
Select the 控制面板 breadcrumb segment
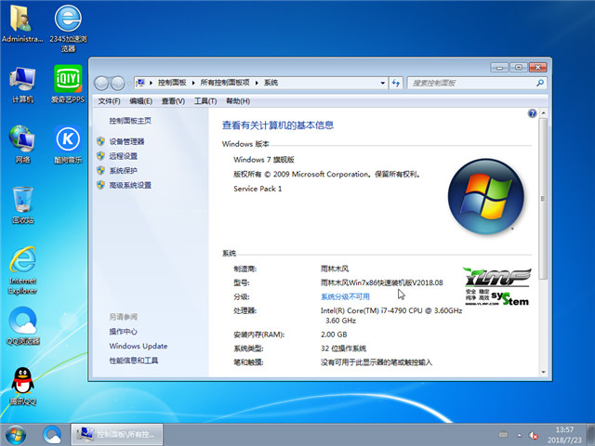[172, 83]
